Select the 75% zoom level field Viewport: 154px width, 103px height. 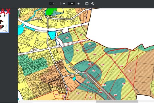click(x=71, y=4)
